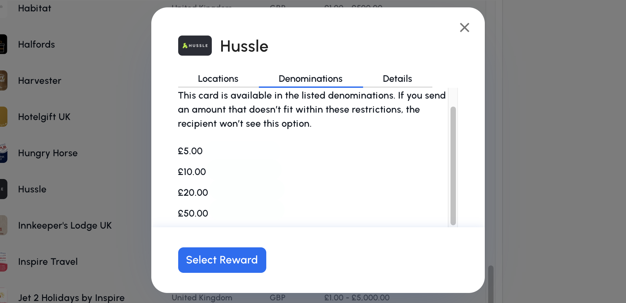Click the denominations panel scrollbar
The image size is (626, 303).
[x=453, y=166]
